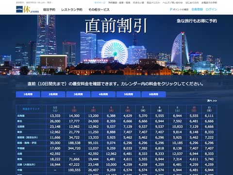Open the 宿泊予約 menu
Screen dimensions: 233x175
[x=49, y=10]
